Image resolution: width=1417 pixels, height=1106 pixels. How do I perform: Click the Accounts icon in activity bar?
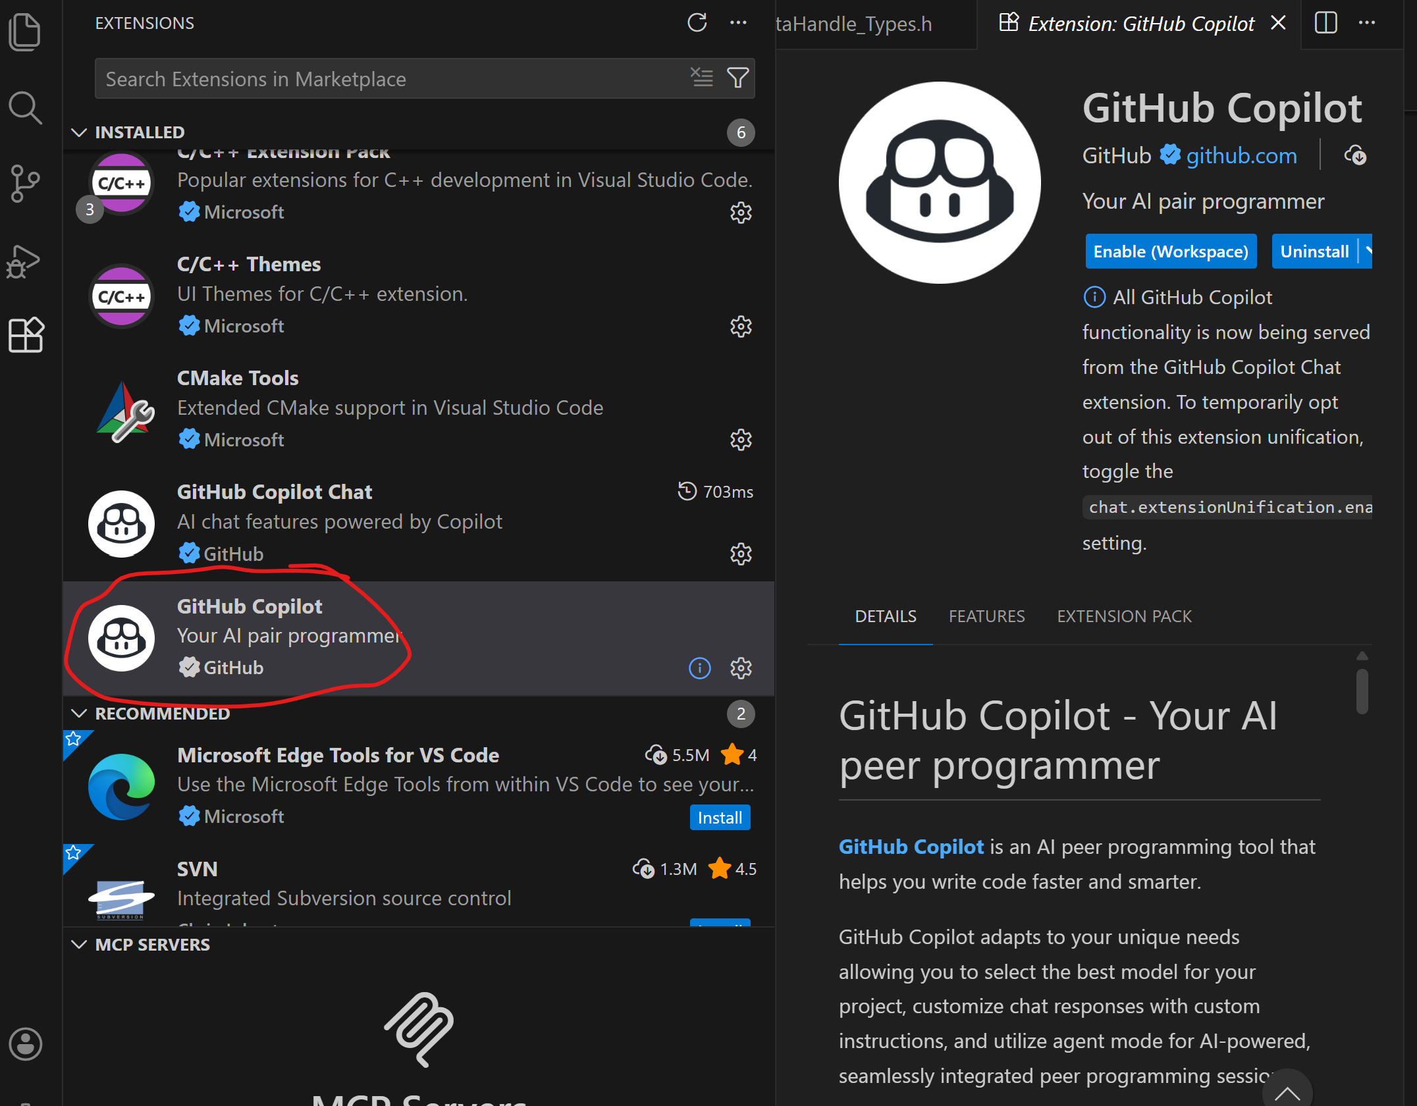[25, 1043]
